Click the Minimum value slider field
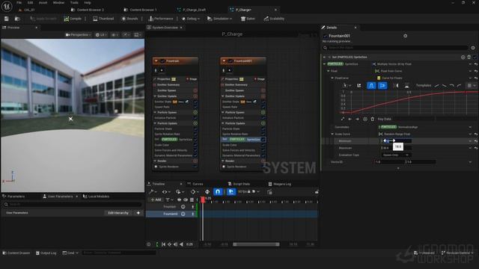Image resolution: width=479 pixels, height=269 pixels. click(396, 140)
